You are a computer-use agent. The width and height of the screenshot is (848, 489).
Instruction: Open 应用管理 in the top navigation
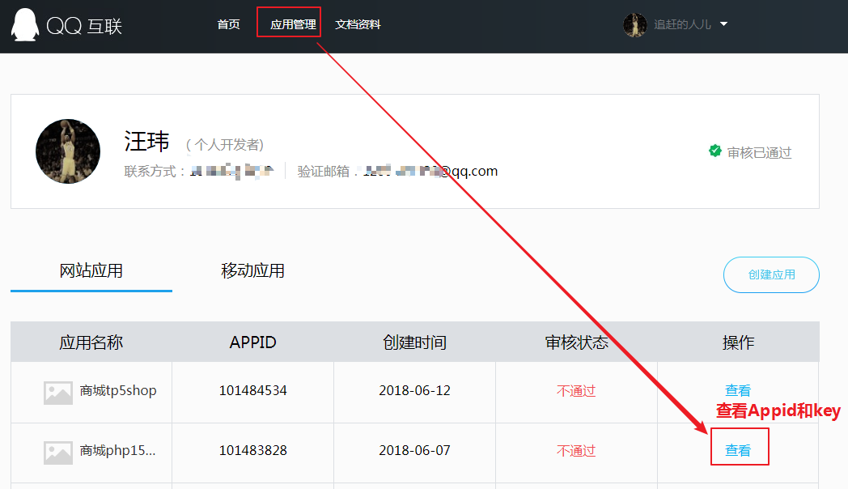tap(293, 24)
